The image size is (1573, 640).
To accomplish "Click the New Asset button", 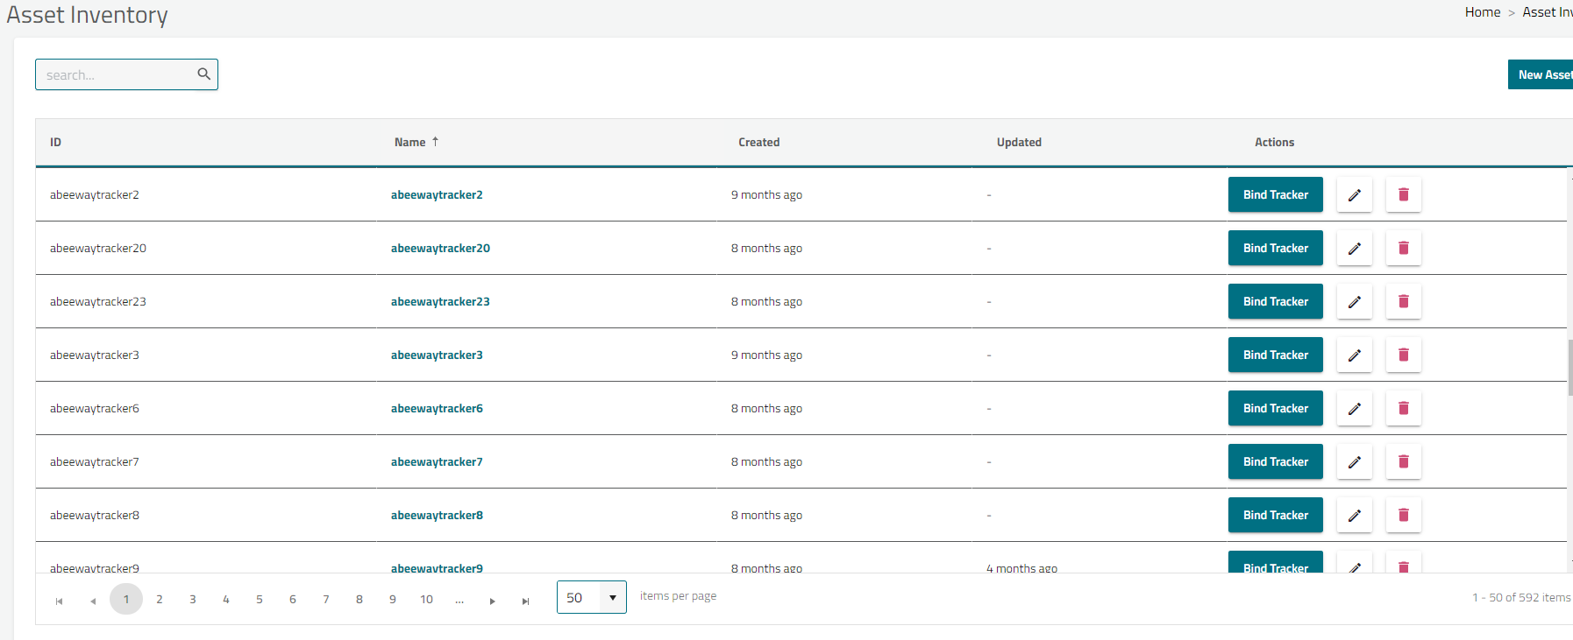I will tap(1543, 75).
